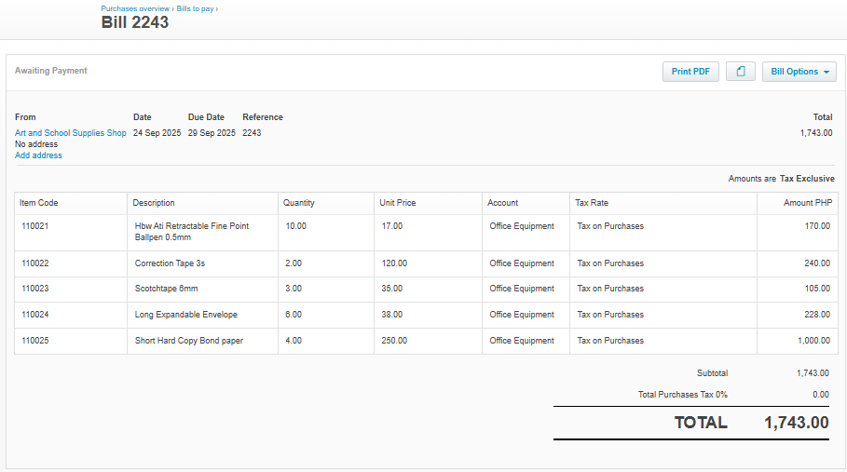Open the Bill Options dropdown
847x472 pixels.
799,72
